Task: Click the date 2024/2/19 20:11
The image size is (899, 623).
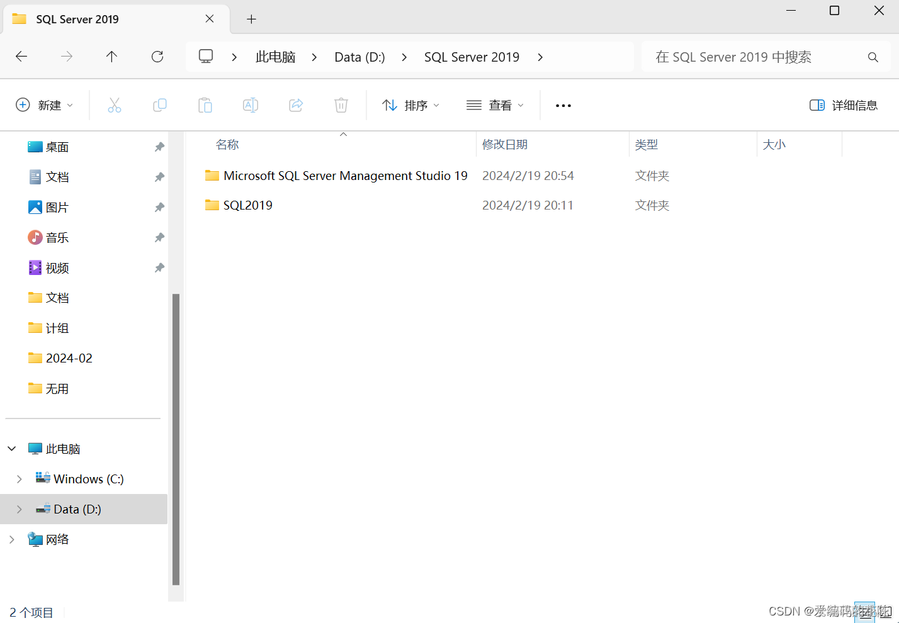Action: pyautogui.click(x=528, y=205)
